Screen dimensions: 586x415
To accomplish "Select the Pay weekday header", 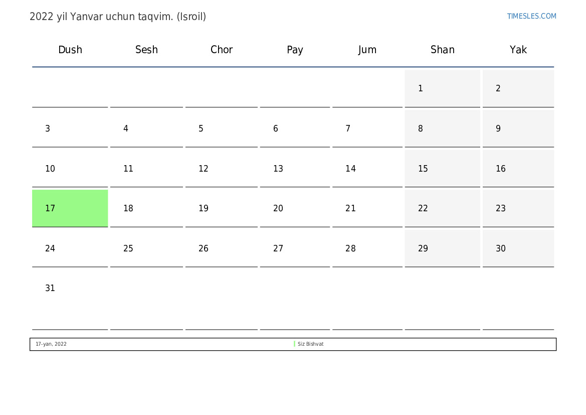I will coord(295,50).
